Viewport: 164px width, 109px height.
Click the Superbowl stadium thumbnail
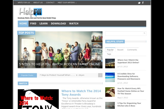coord(110,63)
